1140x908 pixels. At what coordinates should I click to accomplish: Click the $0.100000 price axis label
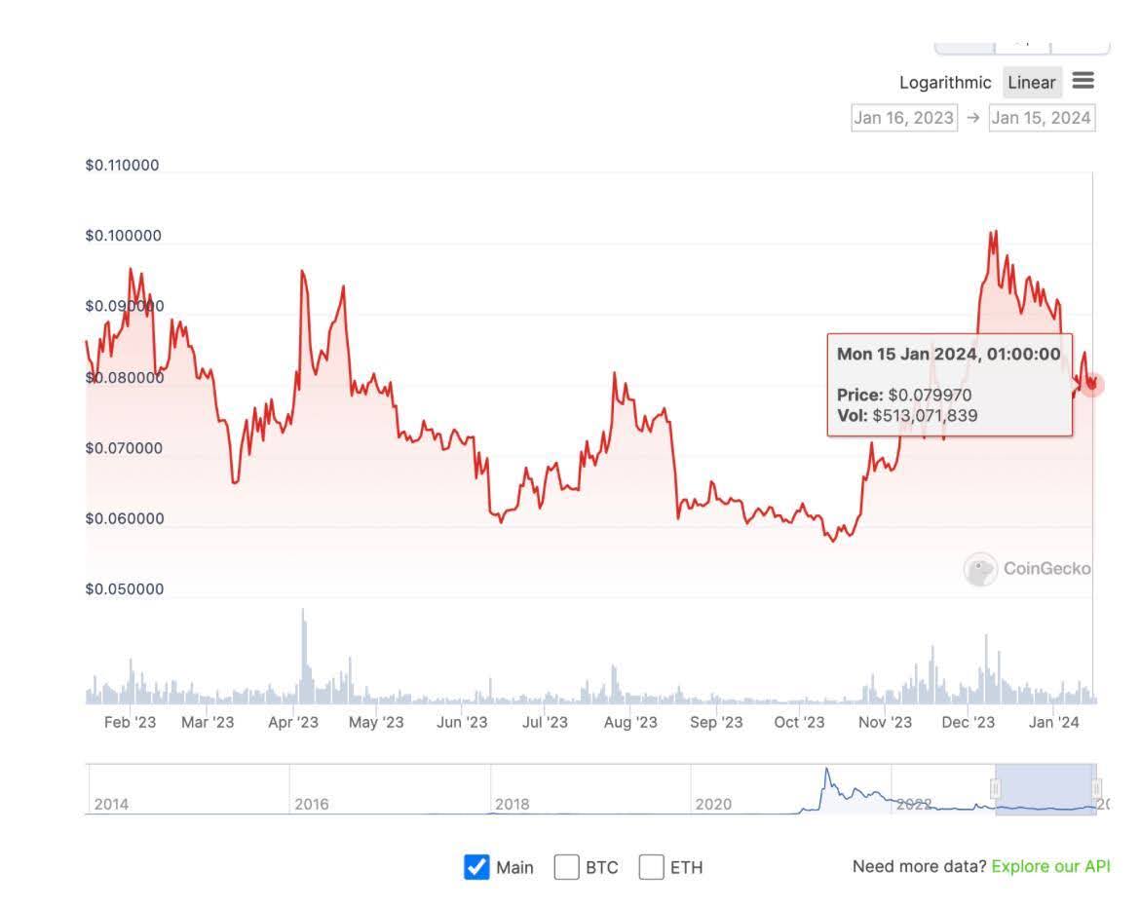point(123,235)
